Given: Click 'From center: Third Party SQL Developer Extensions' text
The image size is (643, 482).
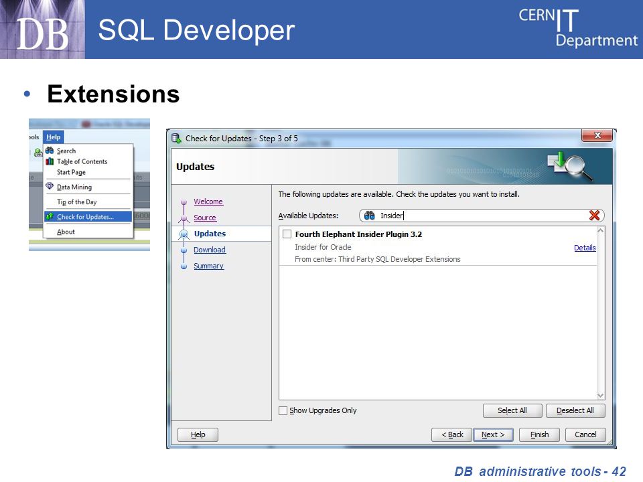Looking at the screenshot, I should click(x=378, y=260).
